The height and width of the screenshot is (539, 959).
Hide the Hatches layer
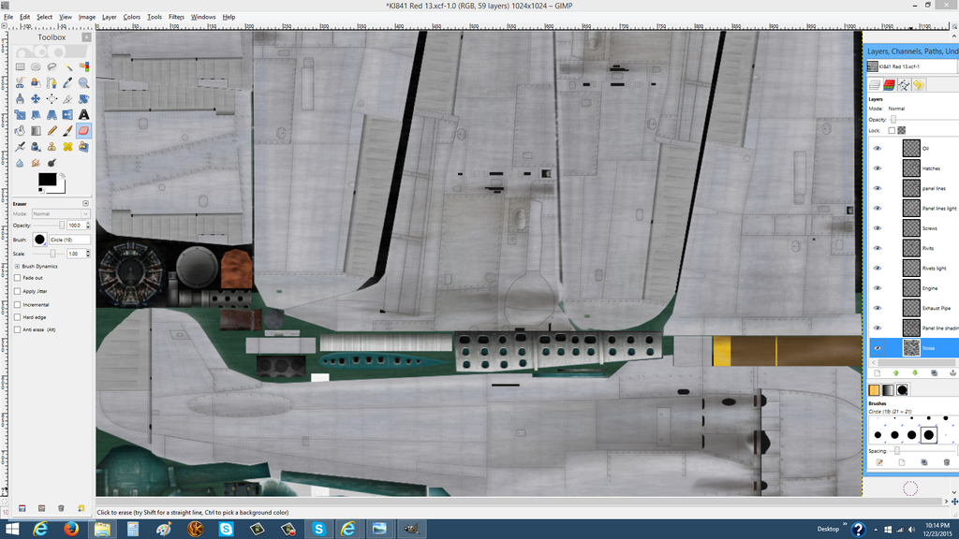pos(877,168)
